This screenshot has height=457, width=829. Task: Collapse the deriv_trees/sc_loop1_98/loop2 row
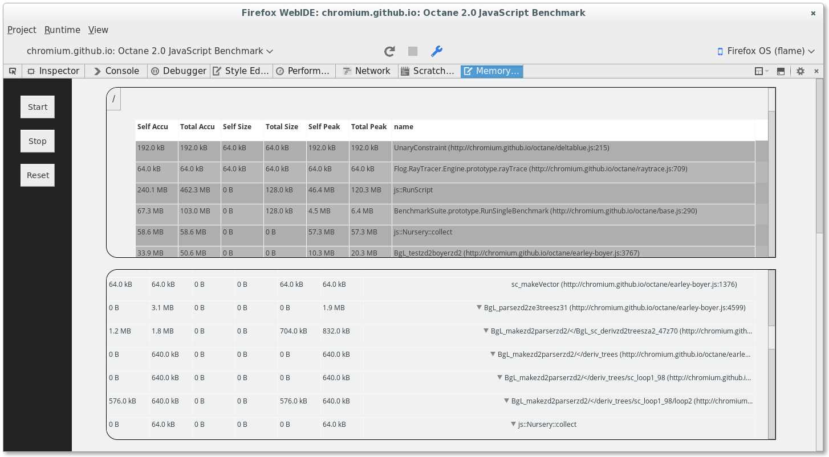tap(507, 401)
